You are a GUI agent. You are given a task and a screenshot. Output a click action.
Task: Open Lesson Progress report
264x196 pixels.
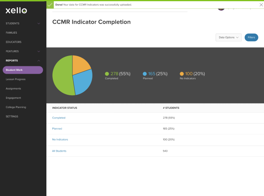point(16,79)
